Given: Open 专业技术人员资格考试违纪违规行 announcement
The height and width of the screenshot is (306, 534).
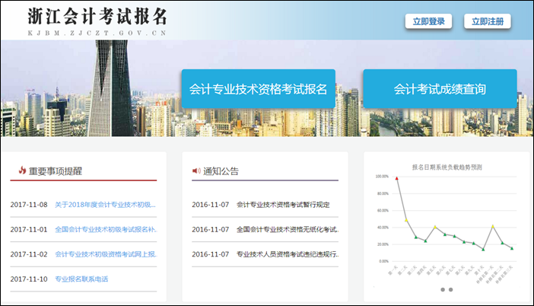Looking at the screenshot, I should pos(286,254).
